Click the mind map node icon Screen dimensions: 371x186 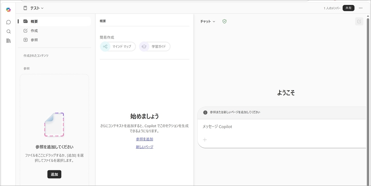point(105,47)
